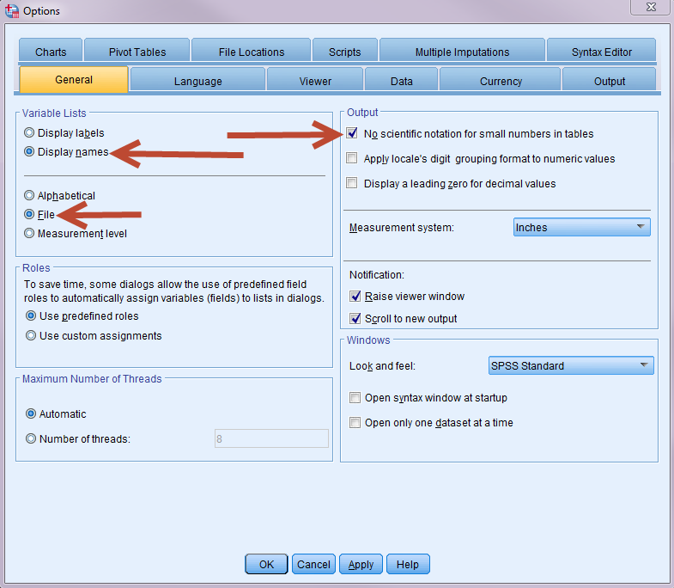Viewport: 674px width, 588px height.
Task: Check Display a leading zero option
Action: (352, 183)
